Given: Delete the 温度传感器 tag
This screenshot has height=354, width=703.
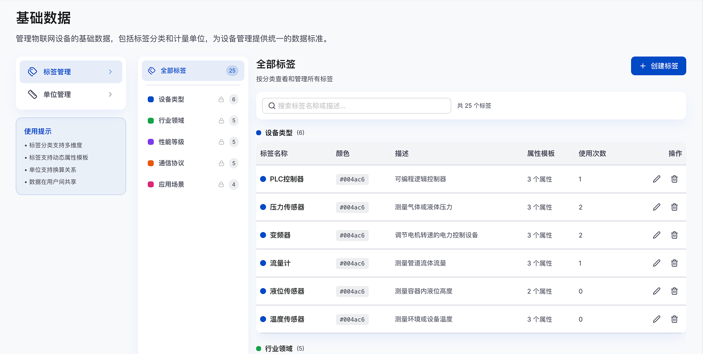Looking at the screenshot, I should pos(674,319).
